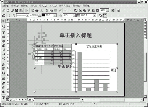
Task: Click the Cut scissors icon
Action: 47,10
